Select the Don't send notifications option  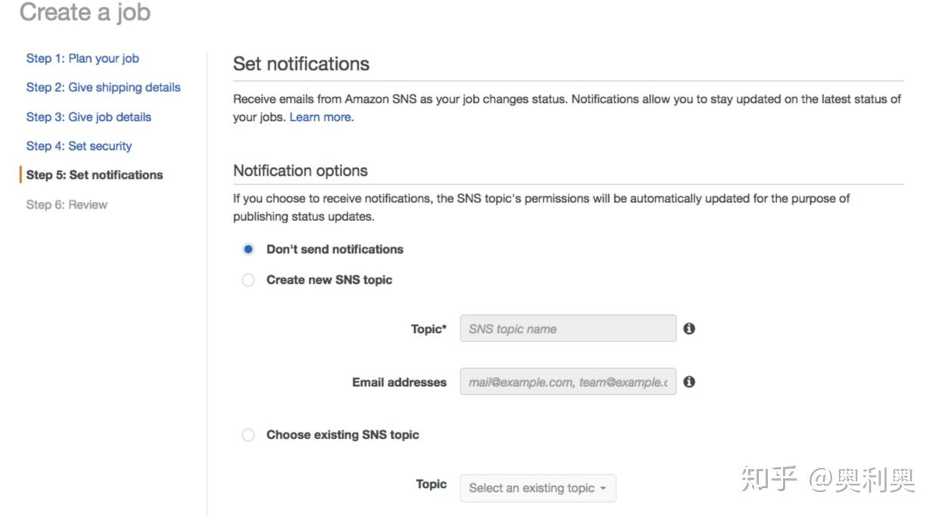(x=248, y=249)
